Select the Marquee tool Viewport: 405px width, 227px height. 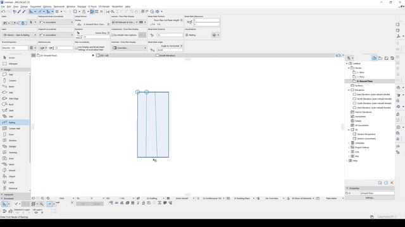coord(13,64)
